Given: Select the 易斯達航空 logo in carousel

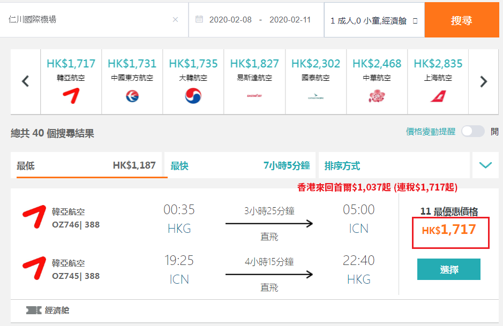Looking at the screenshot, I should (x=254, y=96).
